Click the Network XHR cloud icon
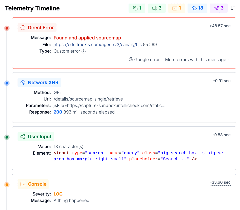This screenshot has height=210, width=240. tap(23, 83)
